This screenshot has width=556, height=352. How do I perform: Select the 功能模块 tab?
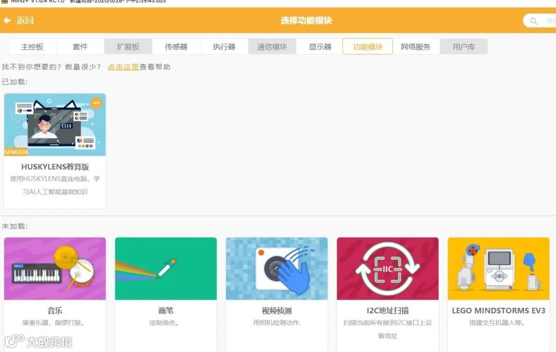tap(368, 46)
